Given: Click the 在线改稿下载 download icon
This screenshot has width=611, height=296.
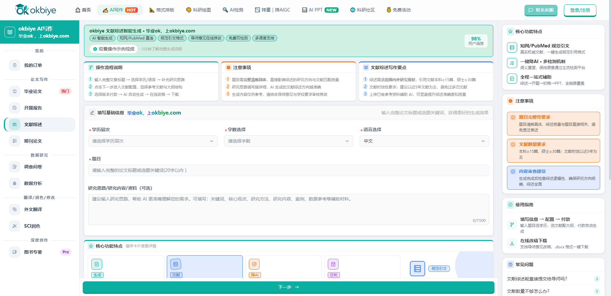Looking at the screenshot, I should pyautogui.click(x=512, y=243).
